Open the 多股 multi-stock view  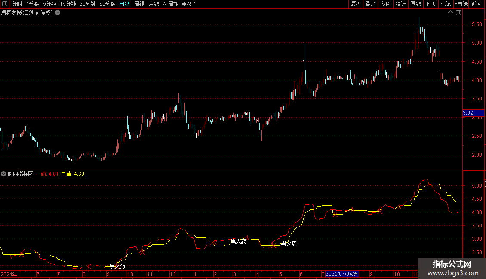pos(385,4)
